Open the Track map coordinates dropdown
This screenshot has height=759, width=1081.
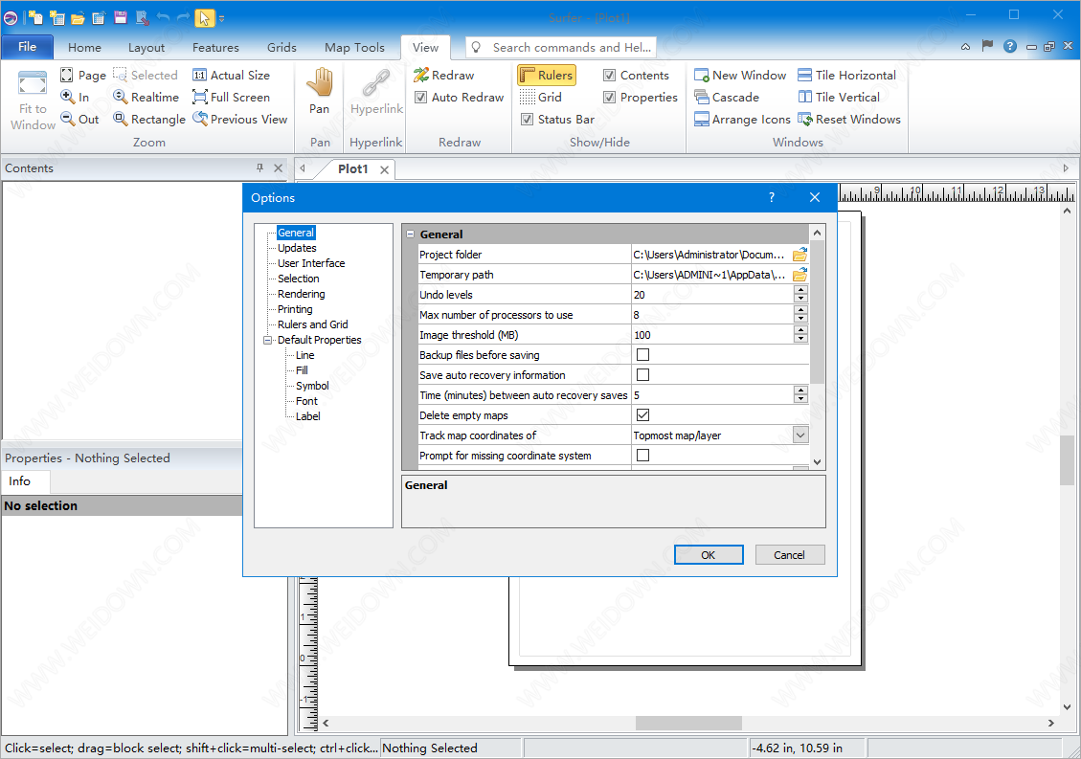(x=800, y=435)
